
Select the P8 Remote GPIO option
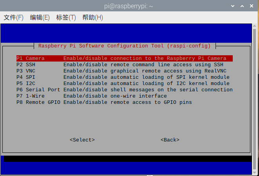125,102
